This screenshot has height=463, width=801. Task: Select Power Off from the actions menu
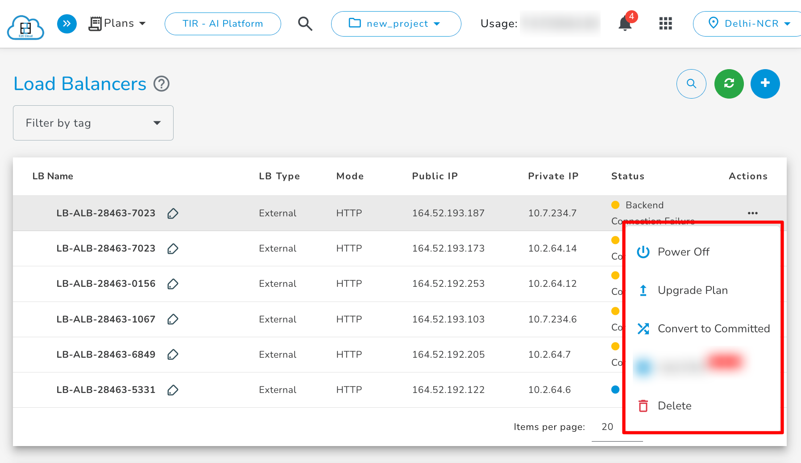click(683, 252)
